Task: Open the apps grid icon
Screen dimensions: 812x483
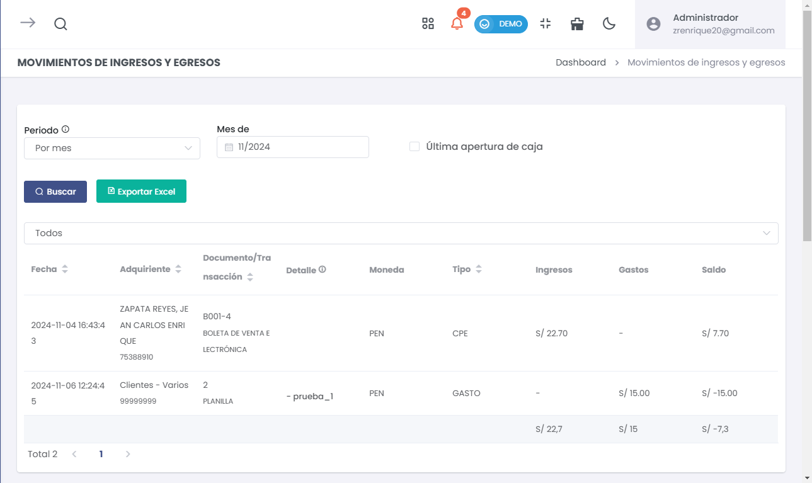Action: coord(428,24)
